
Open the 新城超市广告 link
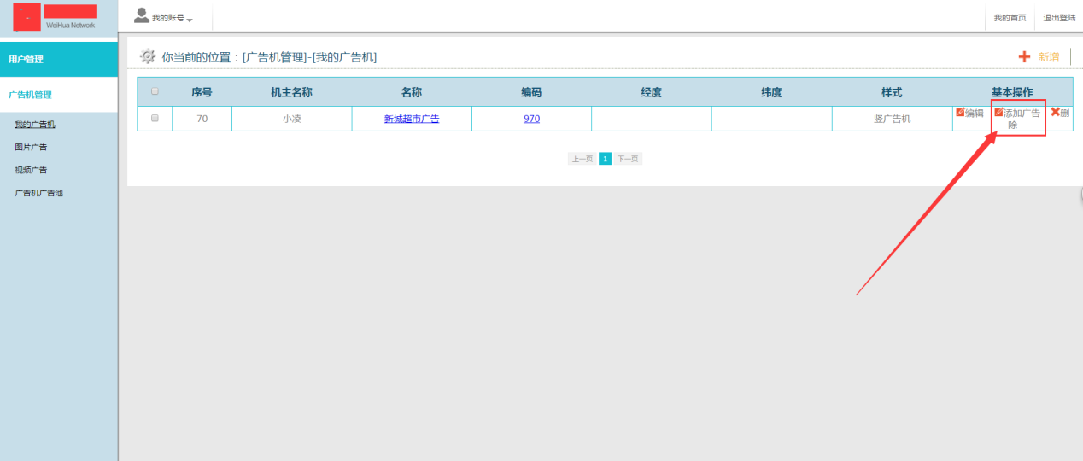tap(412, 119)
